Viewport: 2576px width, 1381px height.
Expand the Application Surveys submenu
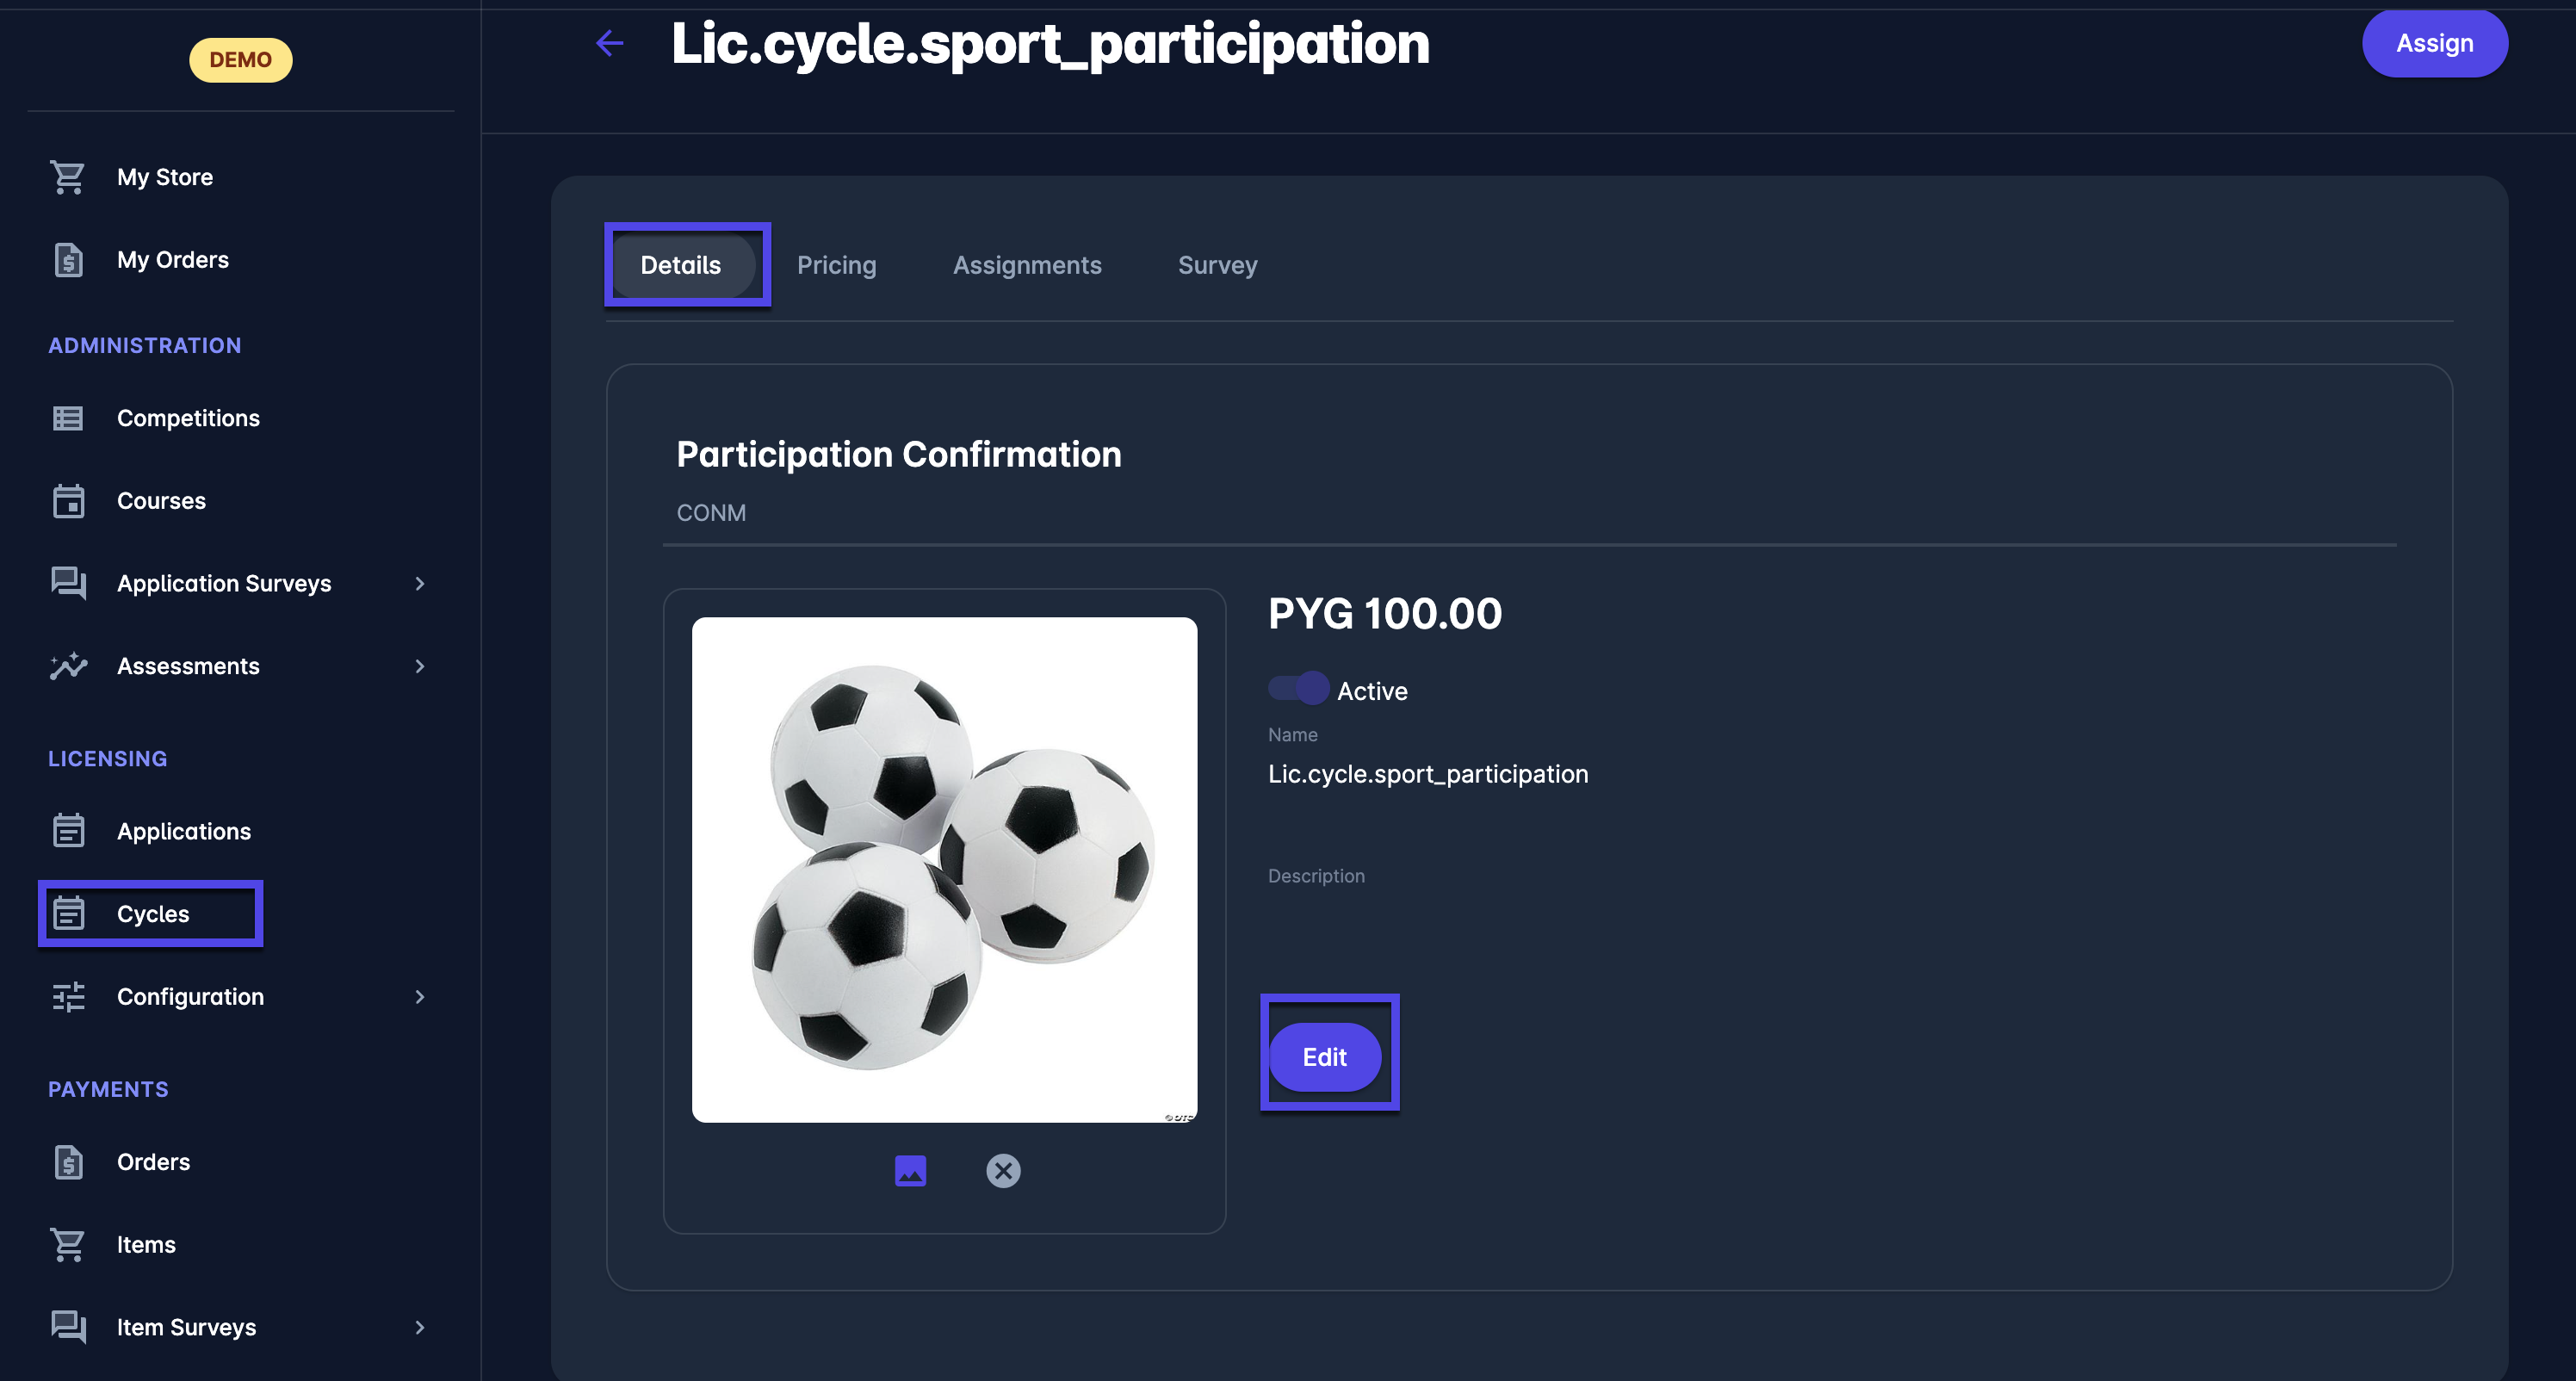coord(420,584)
